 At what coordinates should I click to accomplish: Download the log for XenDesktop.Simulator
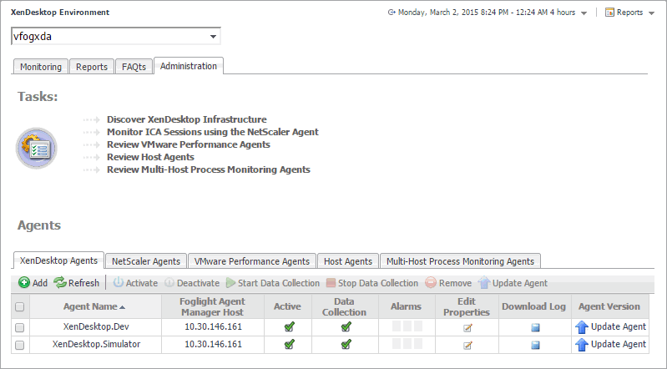pyautogui.click(x=536, y=345)
